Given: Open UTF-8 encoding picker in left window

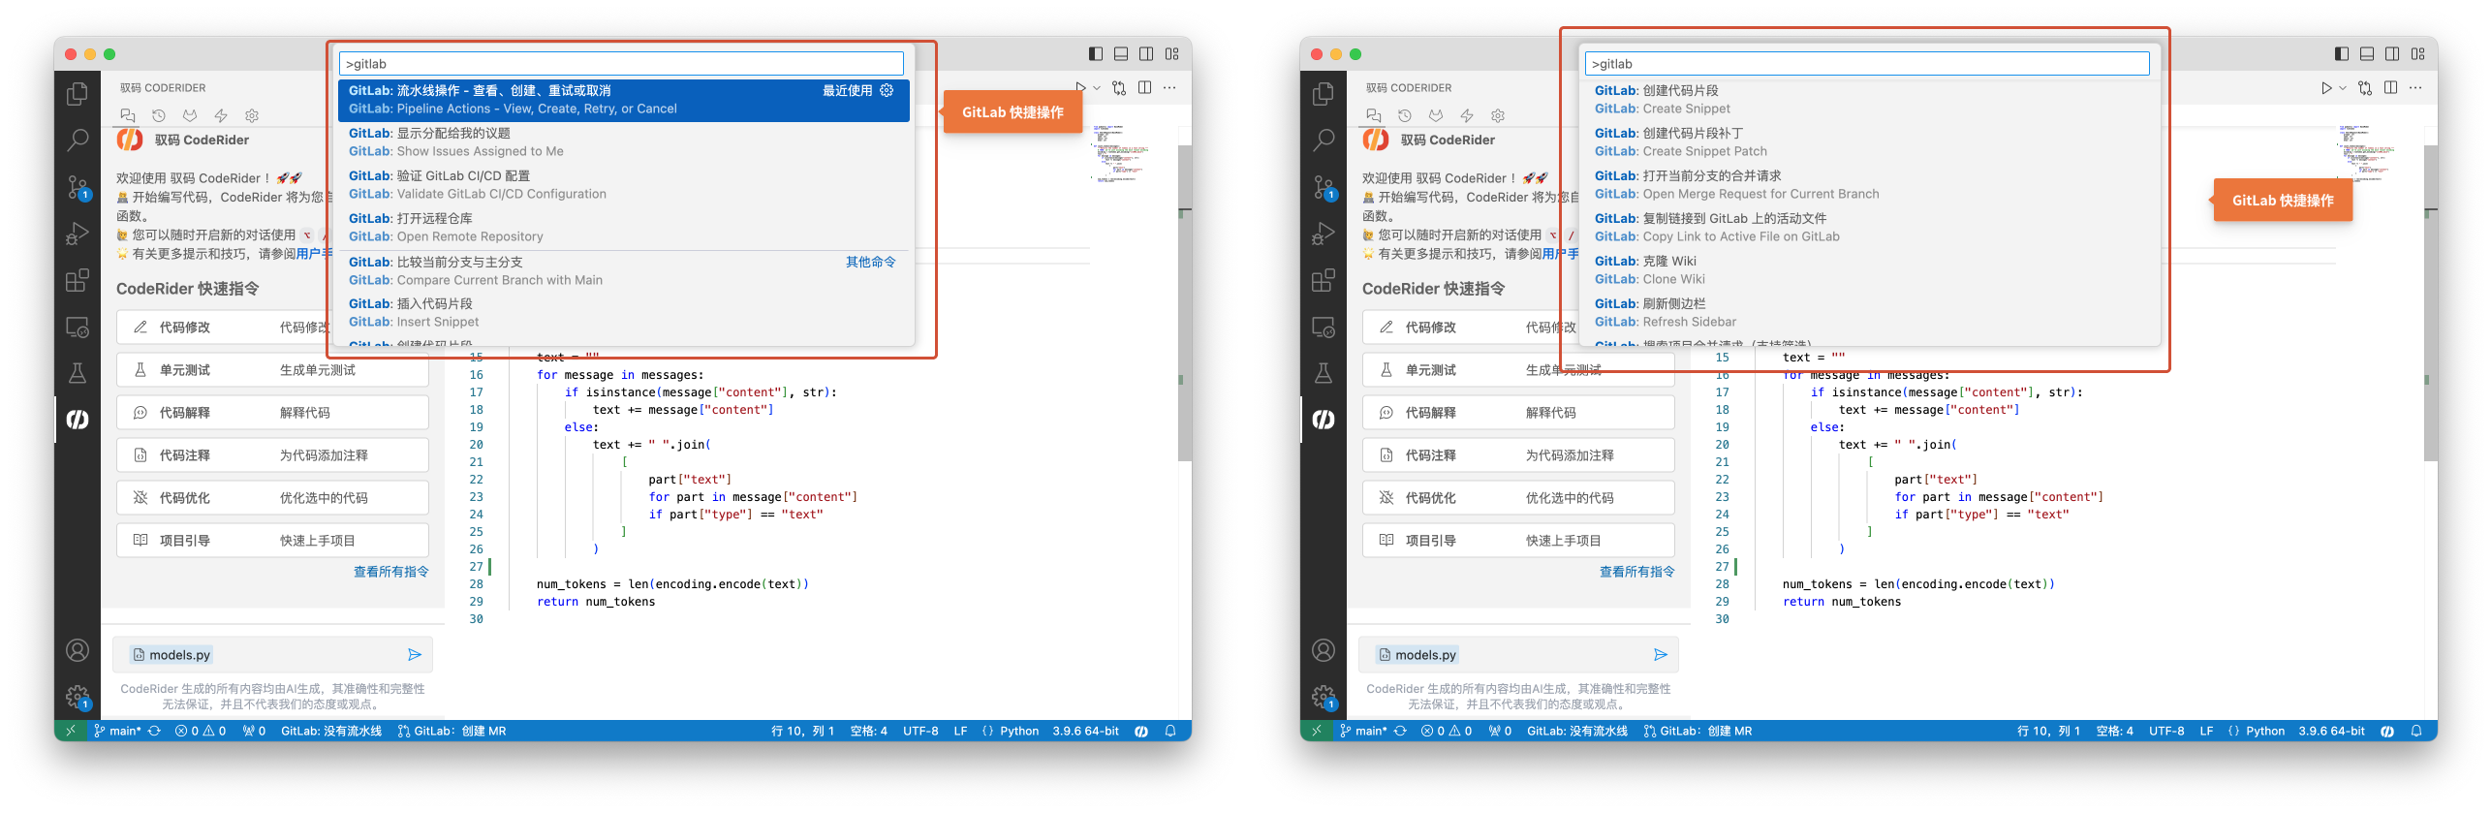Looking at the screenshot, I should 920,732.
